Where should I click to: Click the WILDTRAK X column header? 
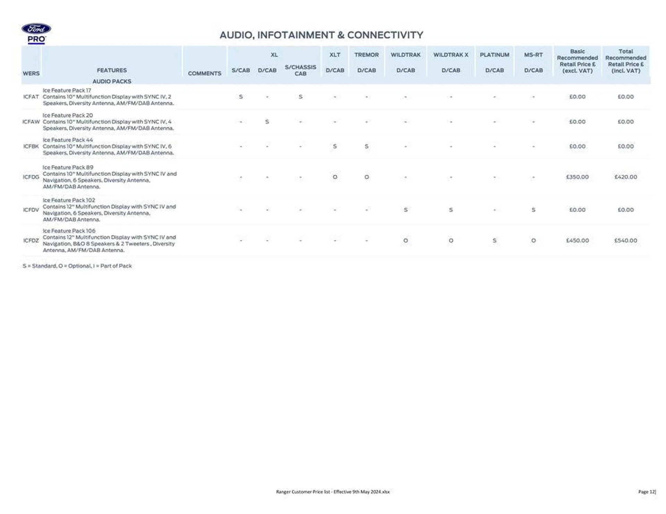click(x=451, y=55)
